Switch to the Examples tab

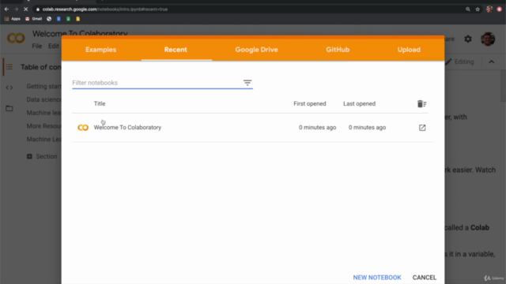coord(100,50)
